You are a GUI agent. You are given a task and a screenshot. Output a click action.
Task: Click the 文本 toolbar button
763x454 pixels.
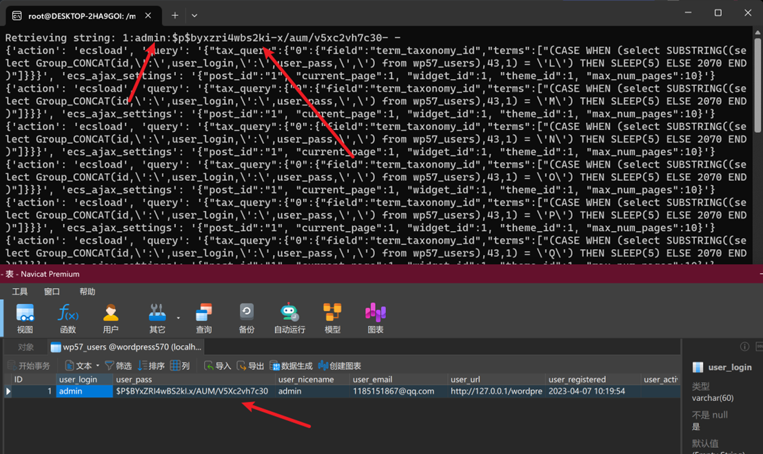click(79, 366)
